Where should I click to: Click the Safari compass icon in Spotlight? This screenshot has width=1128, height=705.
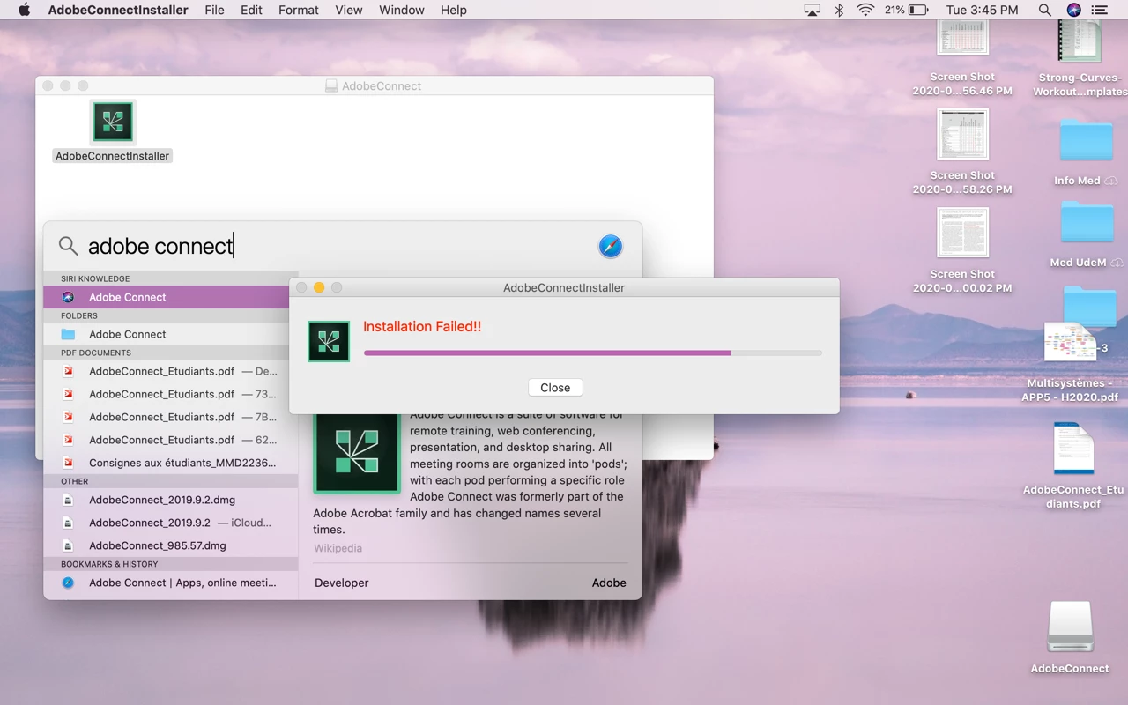point(611,246)
